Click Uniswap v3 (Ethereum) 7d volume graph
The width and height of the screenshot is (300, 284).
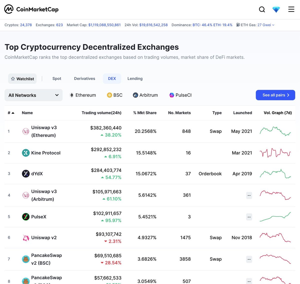coord(275,131)
